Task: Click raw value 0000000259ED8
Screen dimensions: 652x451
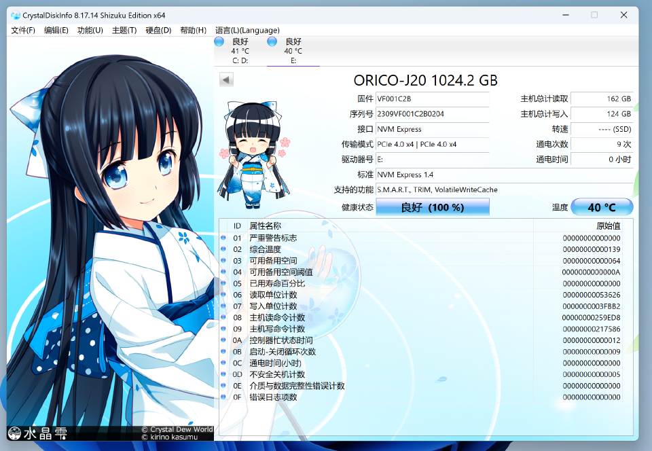Action: click(592, 317)
